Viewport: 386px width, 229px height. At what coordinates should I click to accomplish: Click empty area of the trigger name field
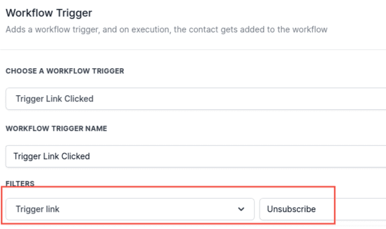234,156
